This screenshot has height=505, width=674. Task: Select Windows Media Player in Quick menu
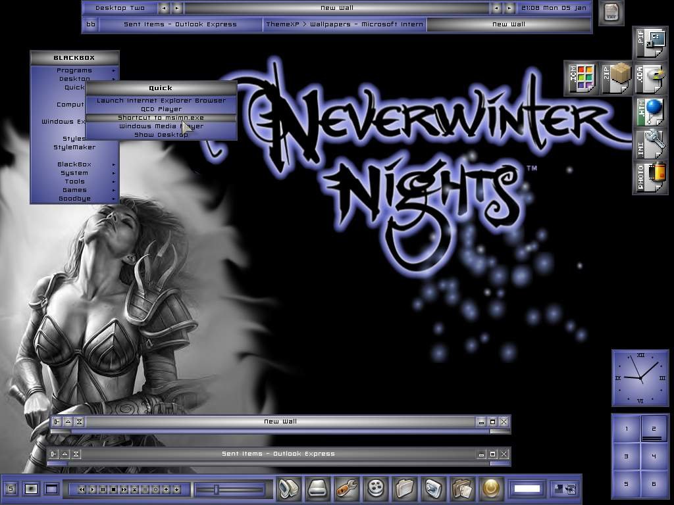click(x=161, y=126)
